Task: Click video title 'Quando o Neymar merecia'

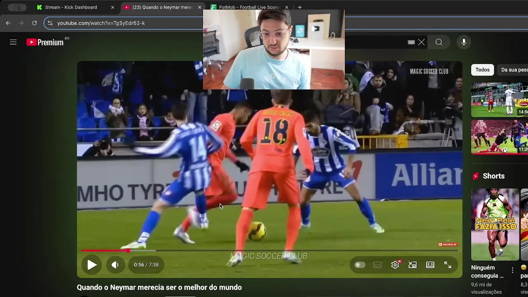Action: coord(159,288)
